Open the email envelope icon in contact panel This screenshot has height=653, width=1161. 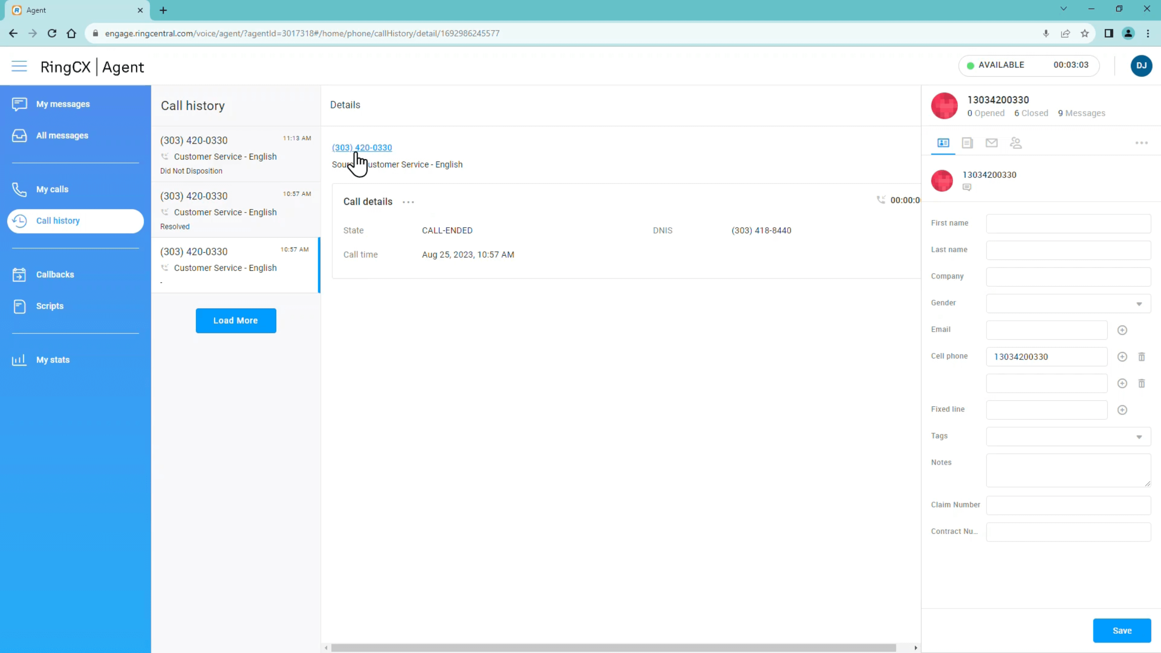[x=992, y=143]
